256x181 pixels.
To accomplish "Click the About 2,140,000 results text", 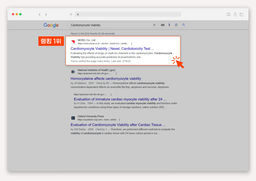I will click(93, 34).
